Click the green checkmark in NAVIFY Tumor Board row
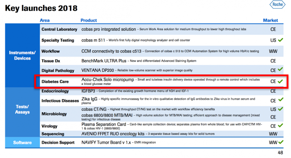 click(281, 142)
